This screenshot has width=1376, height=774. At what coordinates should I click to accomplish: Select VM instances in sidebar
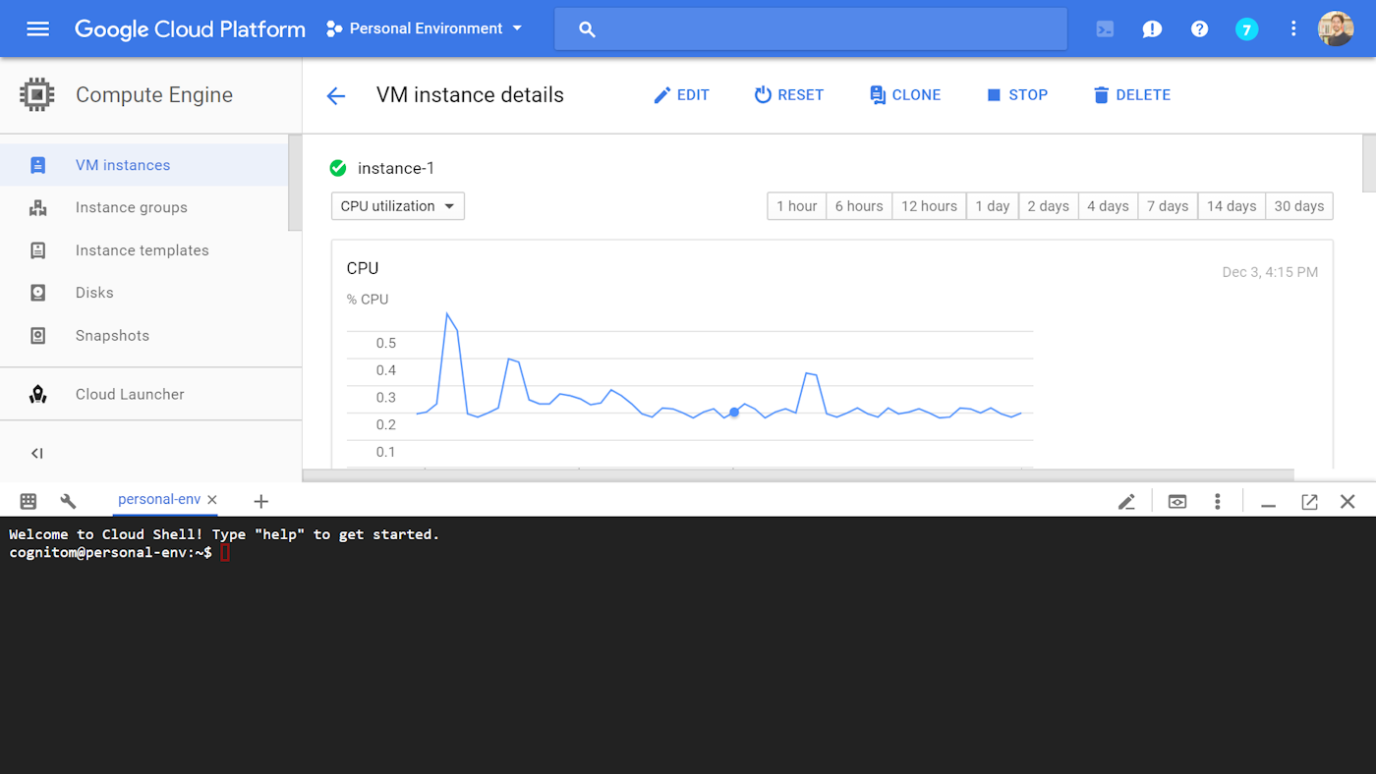tap(143, 165)
